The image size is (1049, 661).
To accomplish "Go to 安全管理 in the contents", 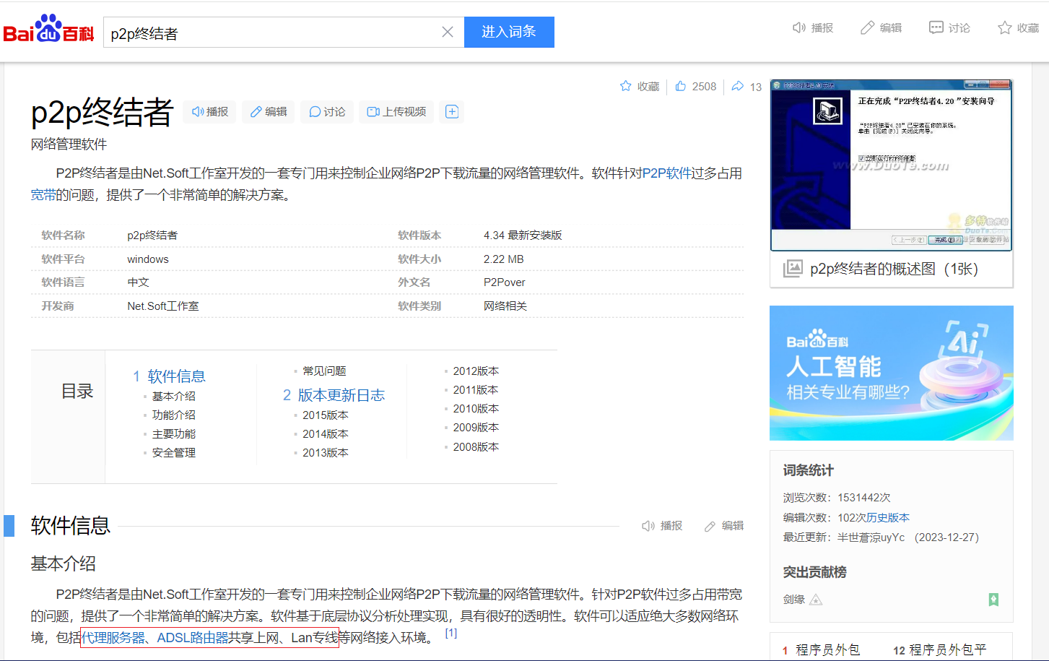I will [x=174, y=452].
